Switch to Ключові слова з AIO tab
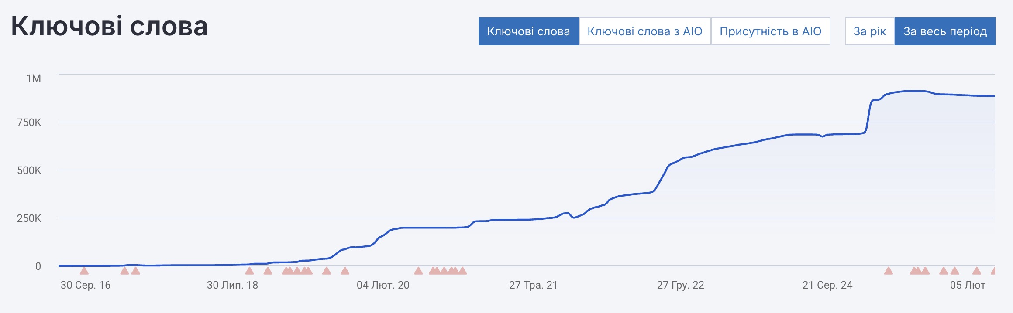The width and height of the screenshot is (1013, 313). coord(644,31)
